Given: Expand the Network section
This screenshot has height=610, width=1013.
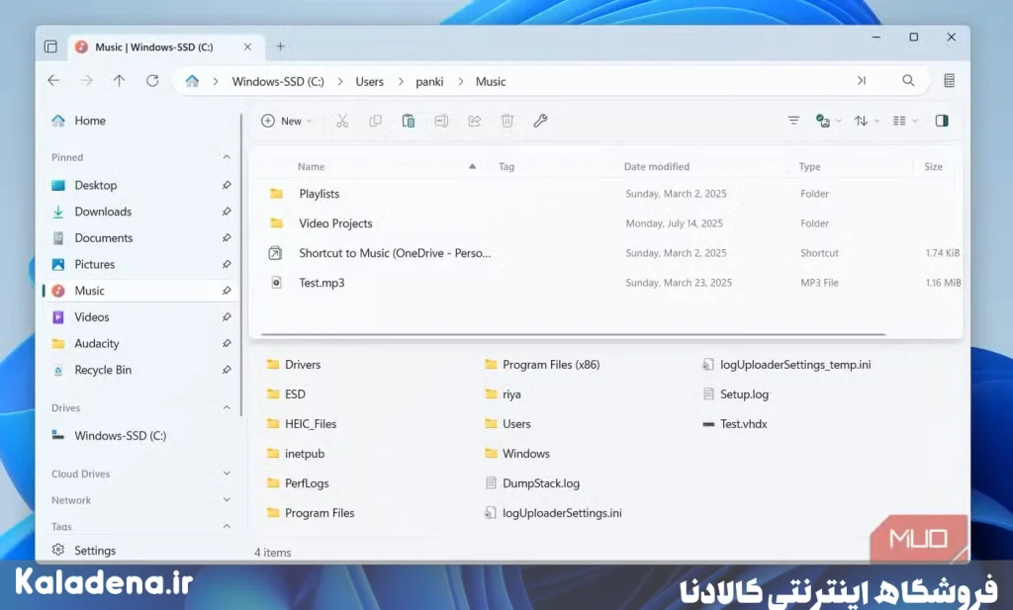Looking at the screenshot, I should pos(227,499).
